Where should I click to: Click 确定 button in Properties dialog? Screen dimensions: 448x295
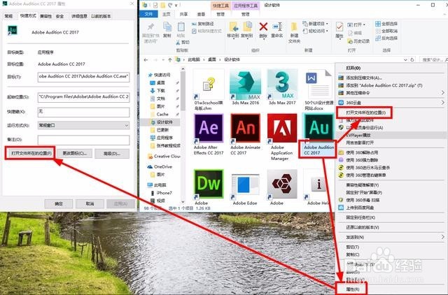tap(59, 203)
